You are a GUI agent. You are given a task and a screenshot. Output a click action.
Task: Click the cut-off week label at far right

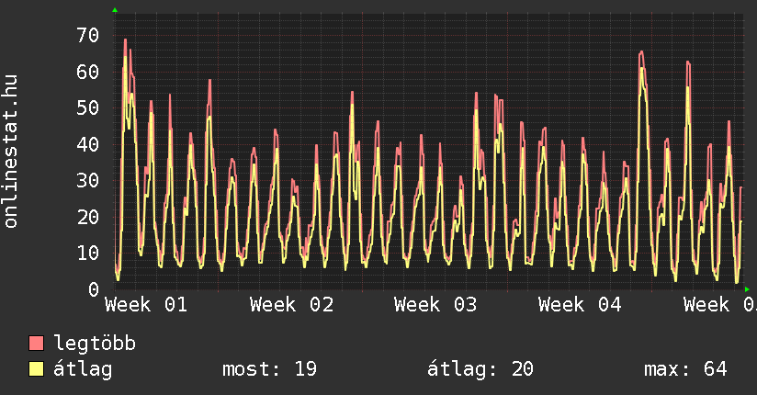coord(719,305)
